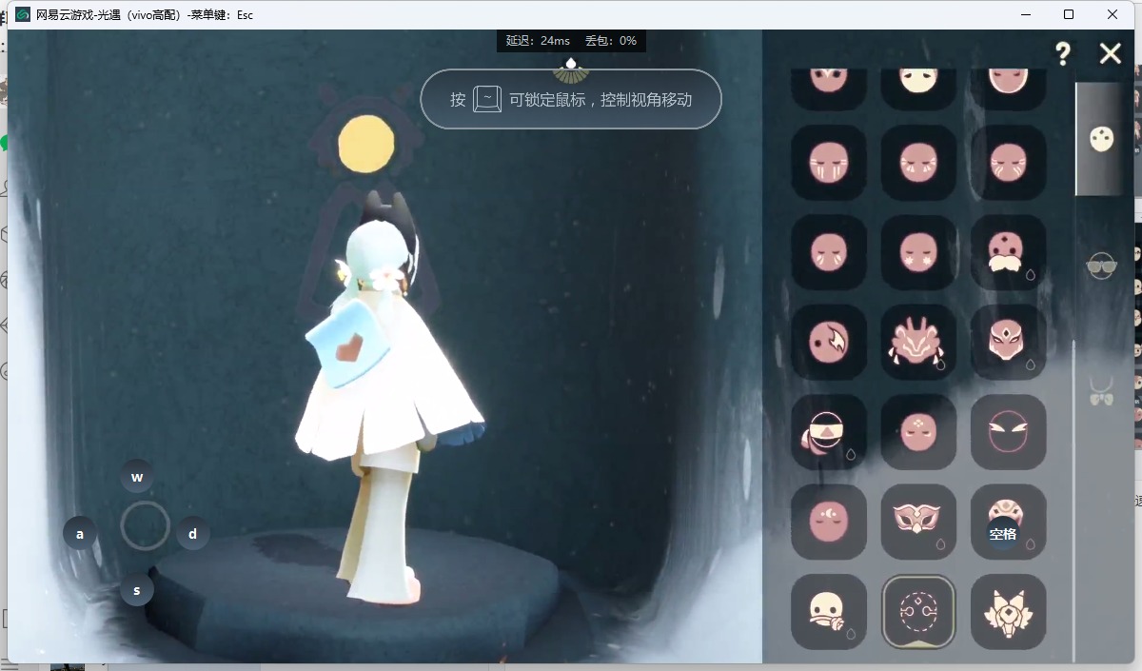Click the 延迟: 24ms latency readout
This screenshot has height=671, width=1142.
tap(538, 41)
